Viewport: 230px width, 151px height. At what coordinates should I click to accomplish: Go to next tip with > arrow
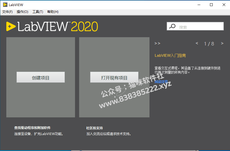point(222,43)
